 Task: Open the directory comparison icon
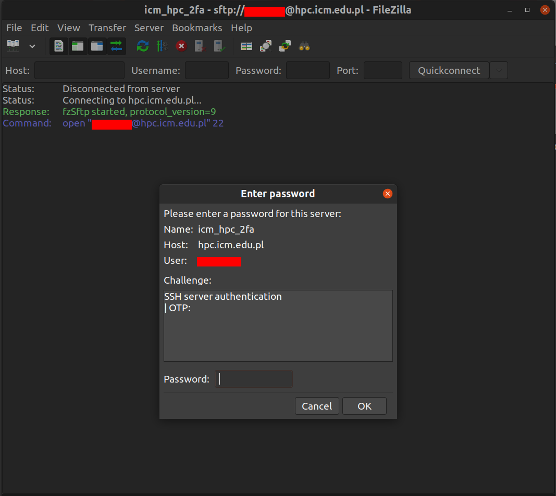tap(266, 46)
